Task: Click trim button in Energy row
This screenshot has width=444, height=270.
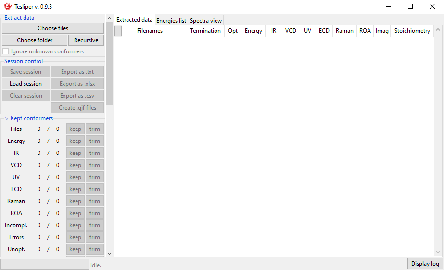Action: (95, 141)
